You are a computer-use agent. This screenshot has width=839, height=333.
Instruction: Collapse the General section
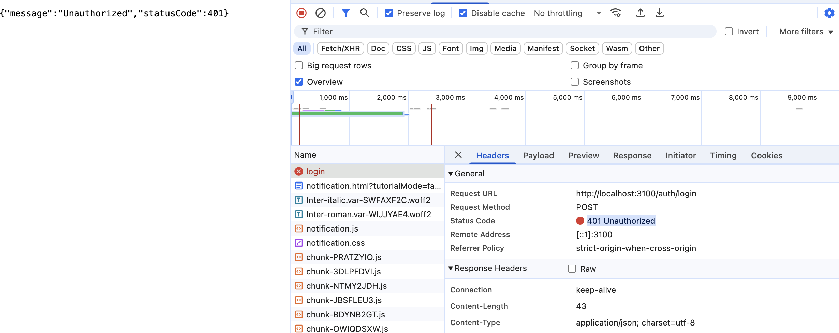(x=451, y=174)
